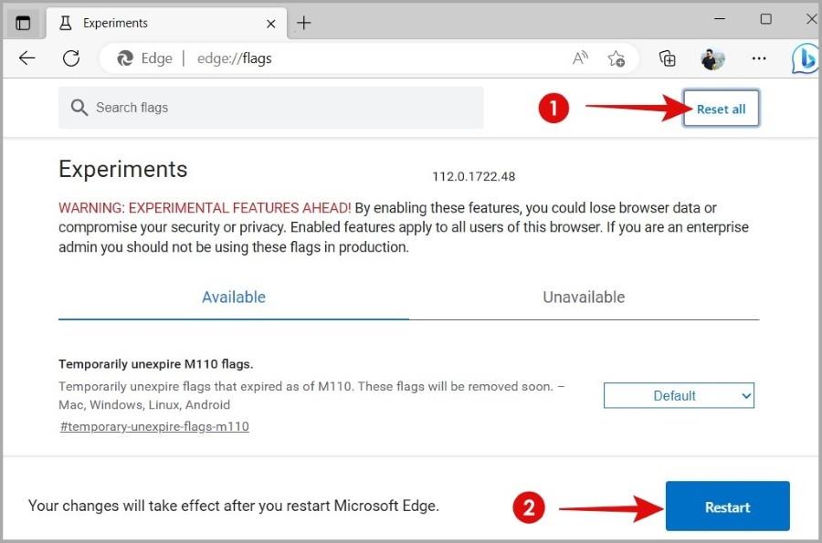
Task: Click the Restart button
Action: (728, 506)
